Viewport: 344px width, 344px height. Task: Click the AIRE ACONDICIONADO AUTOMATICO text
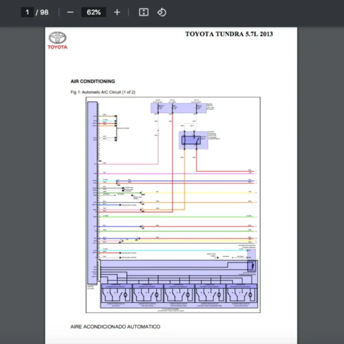pos(115,326)
